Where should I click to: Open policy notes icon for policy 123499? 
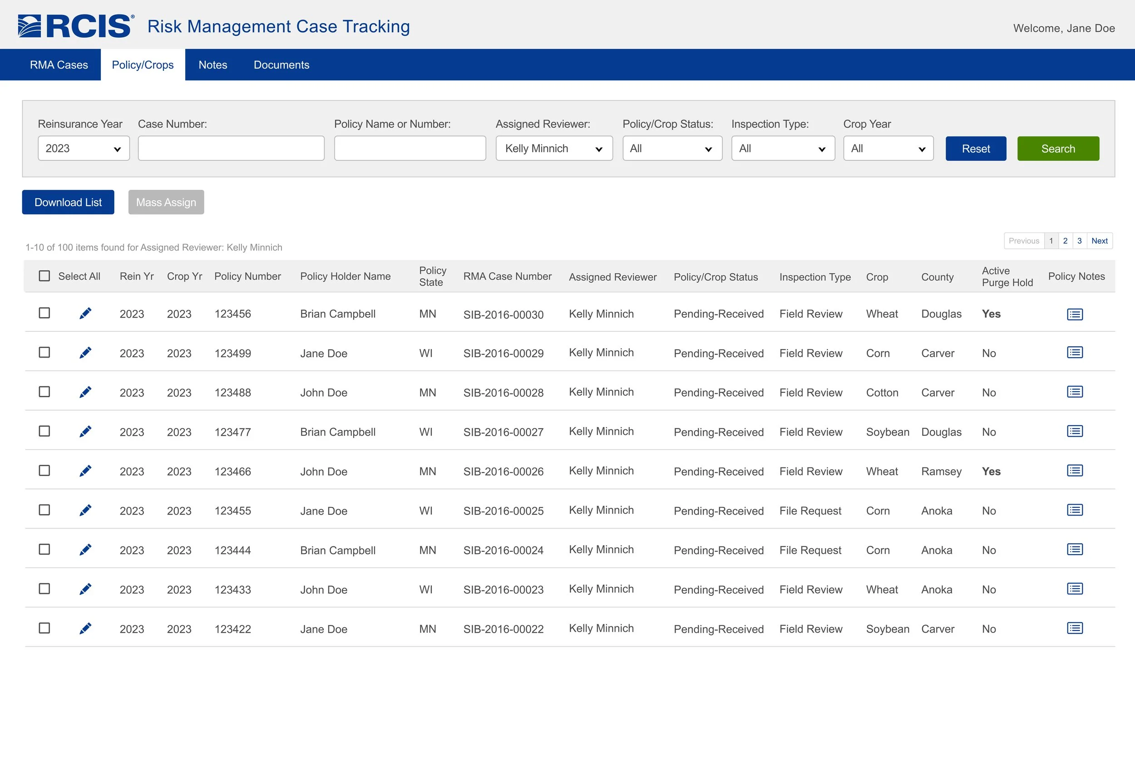click(1074, 353)
